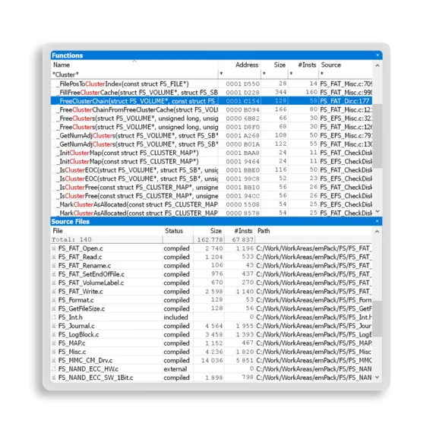
Task: Click the file icon for FS_FAT_Rename.c
Action: tap(54, 265)
